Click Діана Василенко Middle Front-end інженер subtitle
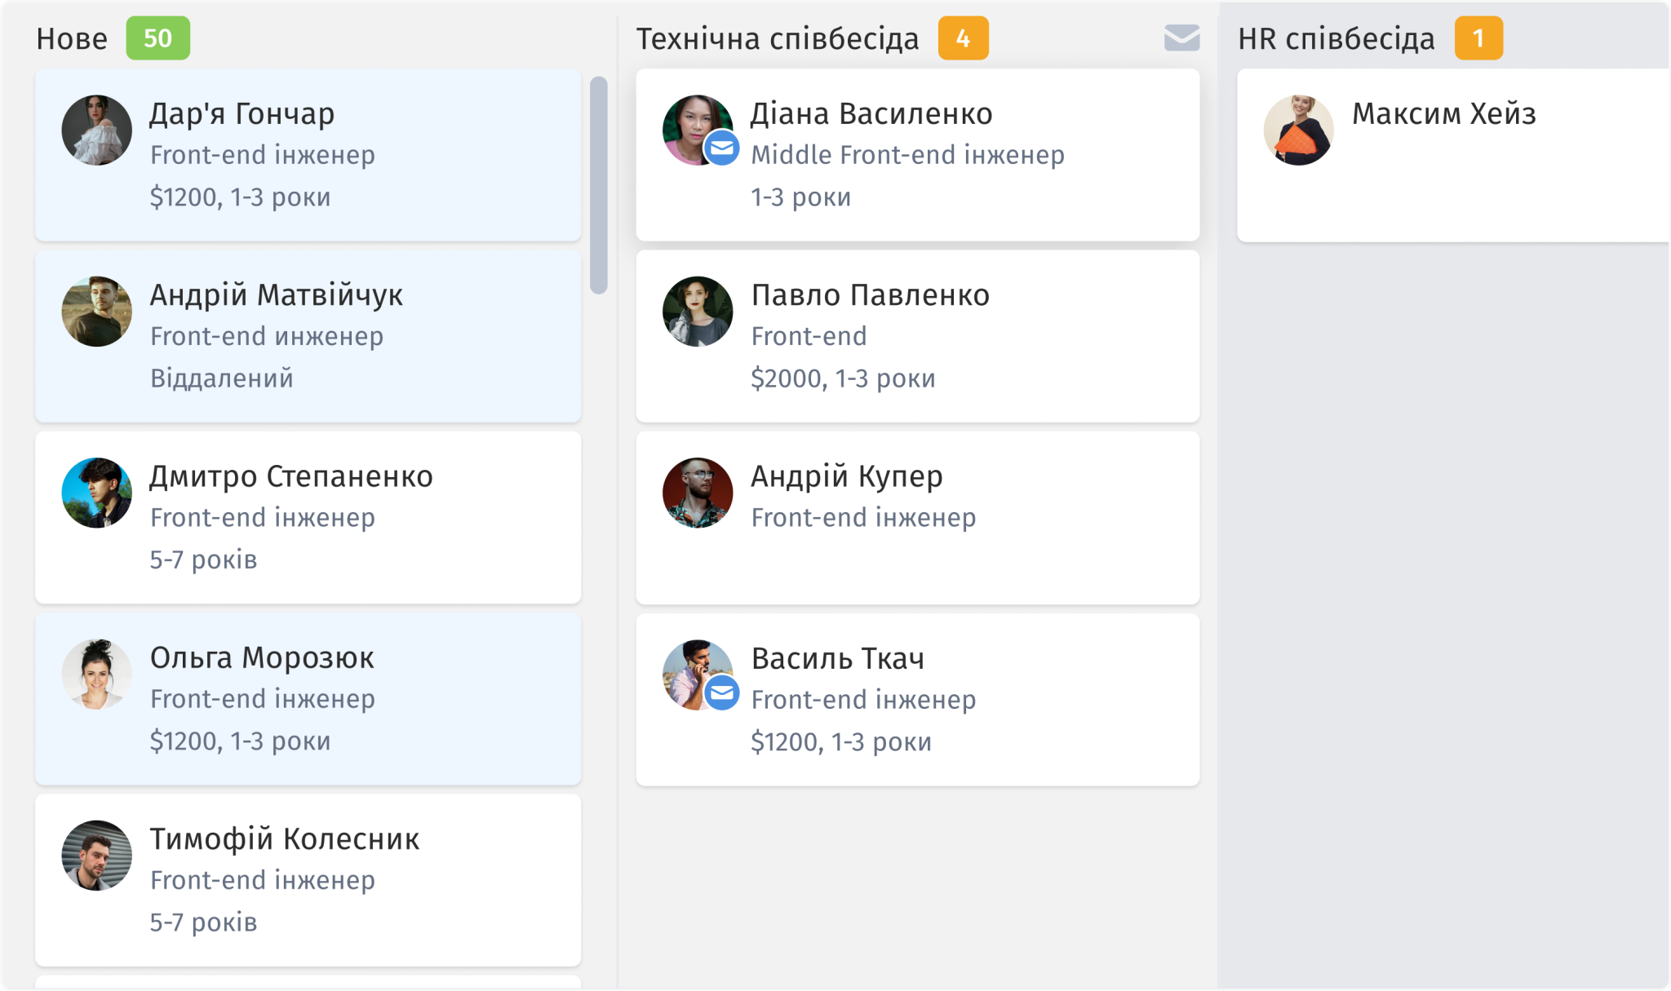1671x991 pixels. 907,155
